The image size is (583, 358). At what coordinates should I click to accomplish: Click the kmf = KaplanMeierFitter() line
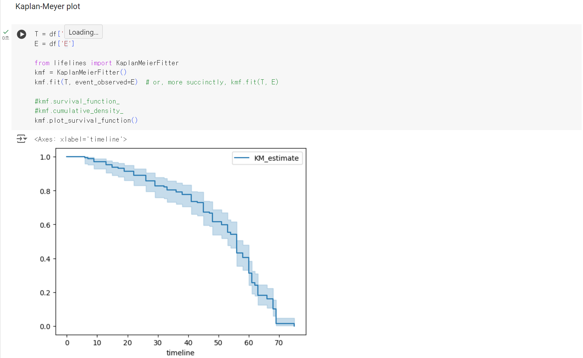click(x=80, y=72)
